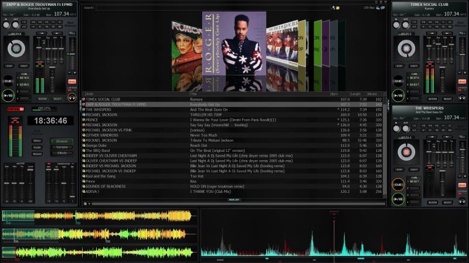Open the Effects panel
Viewport: 469px width, 263px height.
[x=62, y=153]
